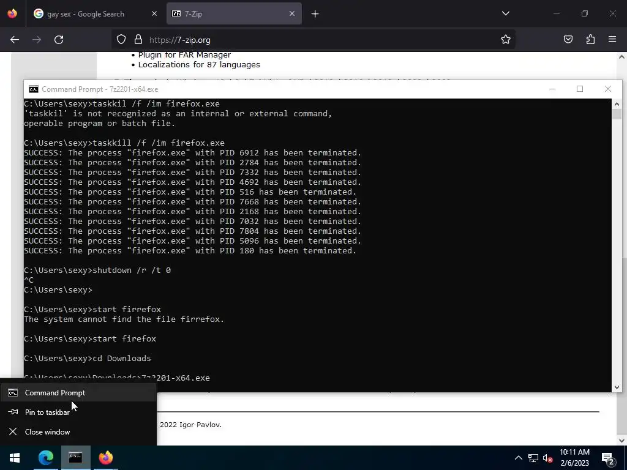Click the Command Prompt taskbar icon

[x=75, y=458]
